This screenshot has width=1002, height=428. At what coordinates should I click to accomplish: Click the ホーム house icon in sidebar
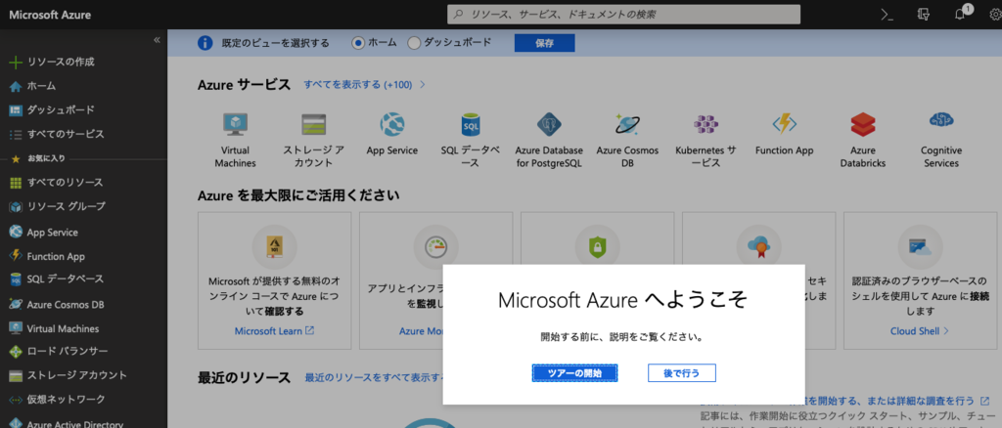[16, 86]
